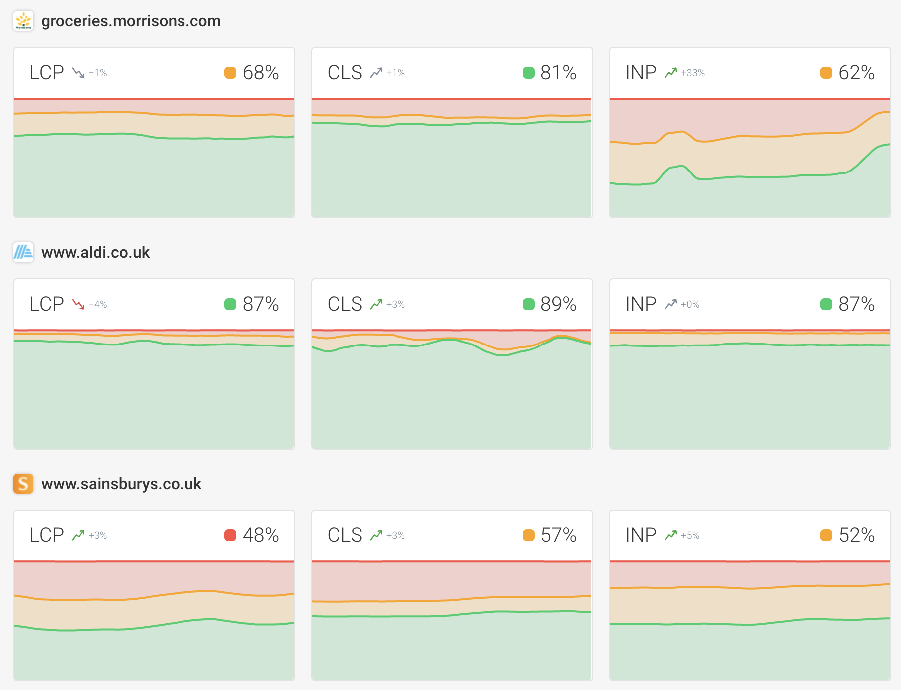Click Sainsbury's LCP upward trend arrow
The width and height of the screenshot is (901, 690).
click(x=78, y=535)
